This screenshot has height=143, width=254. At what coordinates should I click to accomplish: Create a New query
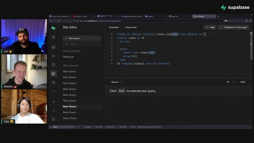coord(82,38)
